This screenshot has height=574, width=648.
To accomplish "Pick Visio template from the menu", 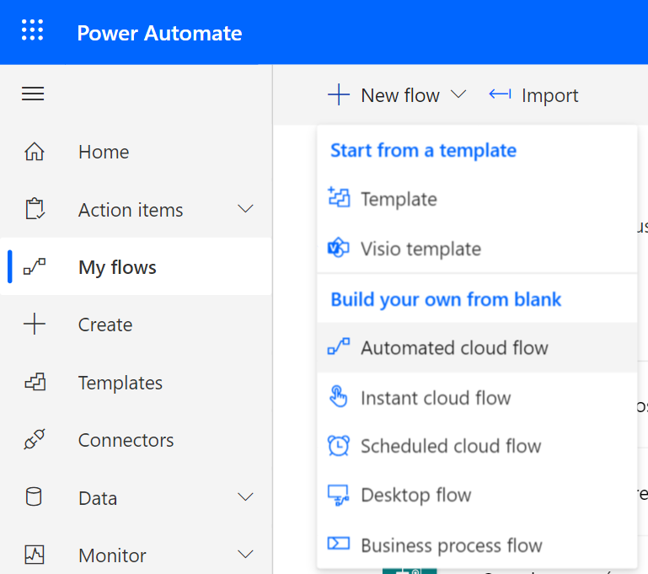I will tap(420, 249).
